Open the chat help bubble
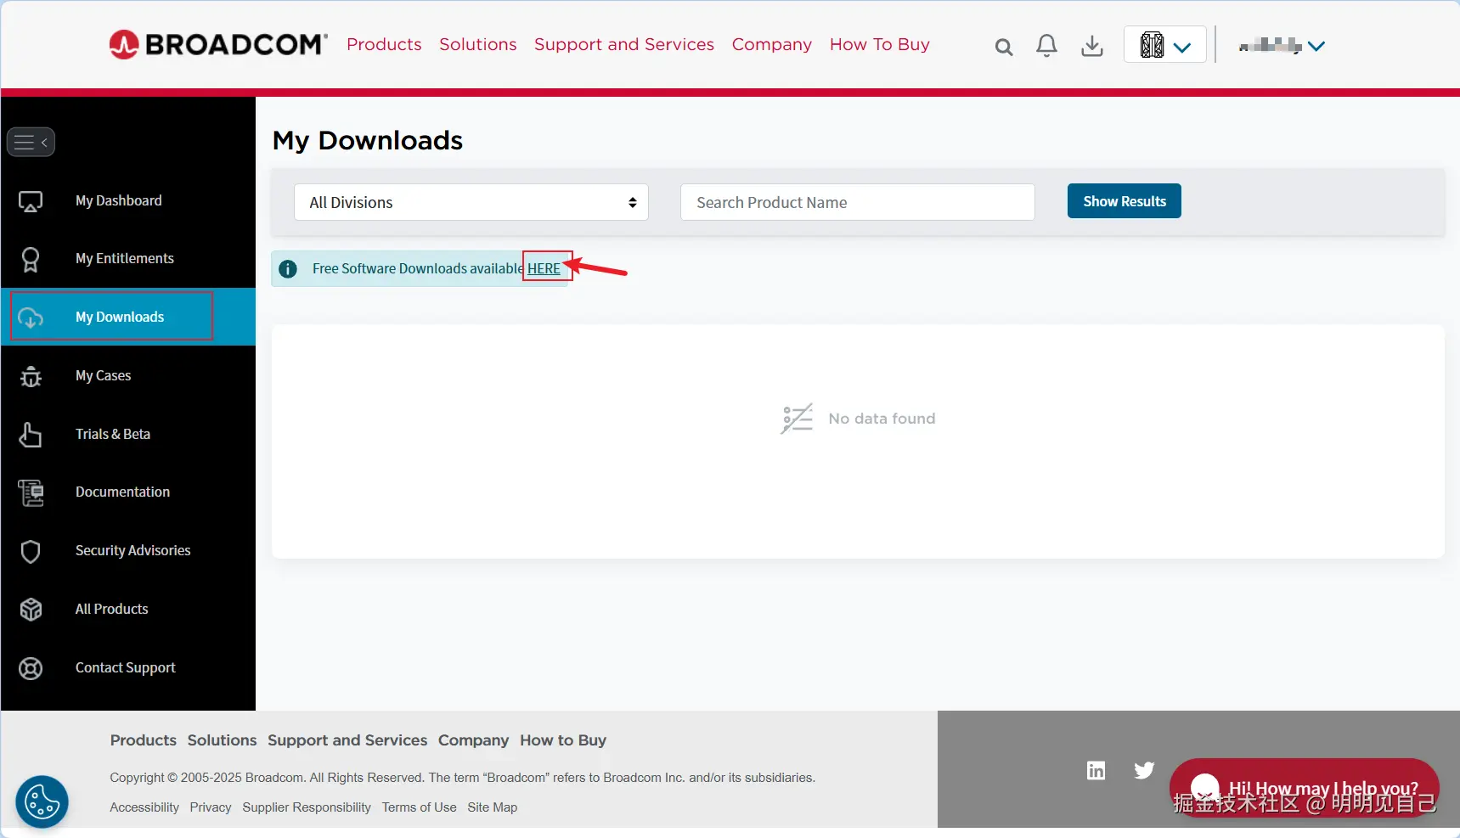Image resolution: width=1460 pixels, height=838 pixels. pyautogui.click(x=1305, y=789)
